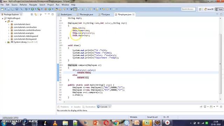Image resolution: width=224 pixels, height=126 pixels.
Task: Open the Project menu
Action: 50,5
